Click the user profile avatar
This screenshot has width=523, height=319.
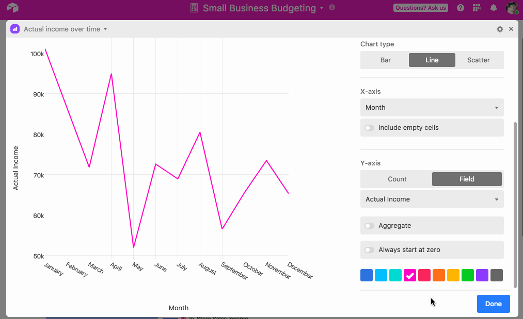click(x=512, y=8)
